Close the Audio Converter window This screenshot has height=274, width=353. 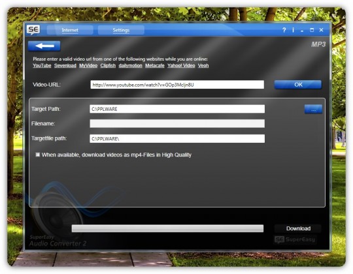click(x=321, y=30)
